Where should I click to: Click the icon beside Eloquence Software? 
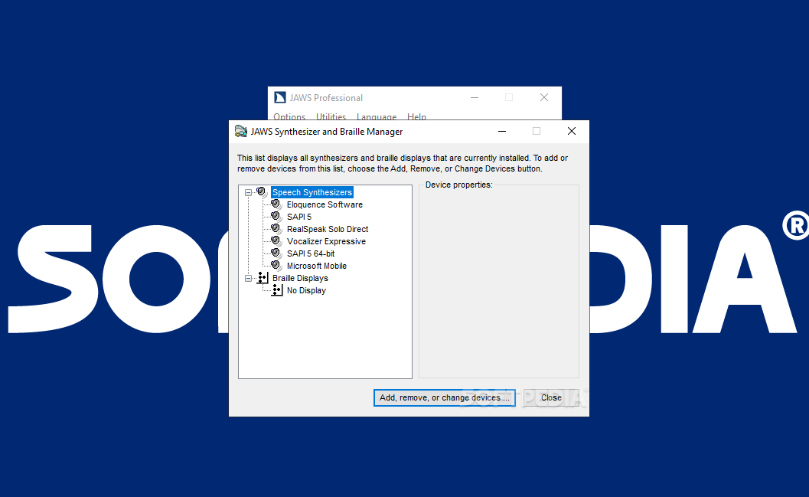click(276, 204)
